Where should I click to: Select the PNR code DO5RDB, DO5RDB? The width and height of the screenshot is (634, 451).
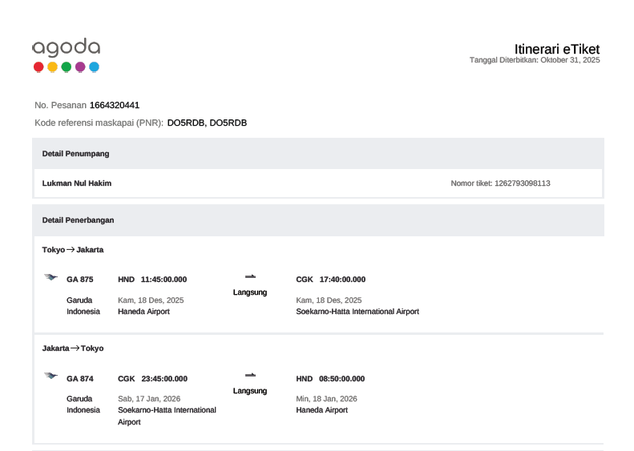coord(207,123)
